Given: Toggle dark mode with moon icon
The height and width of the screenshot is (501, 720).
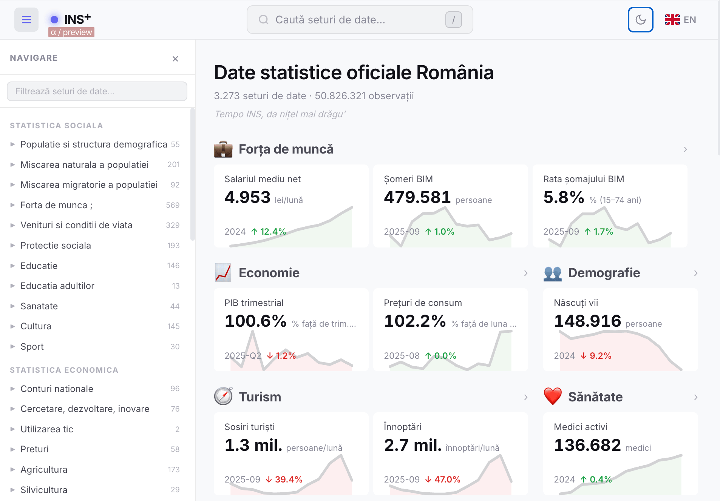Looking at the screenshot, I should pyautogui.click(x=640, y=20).
